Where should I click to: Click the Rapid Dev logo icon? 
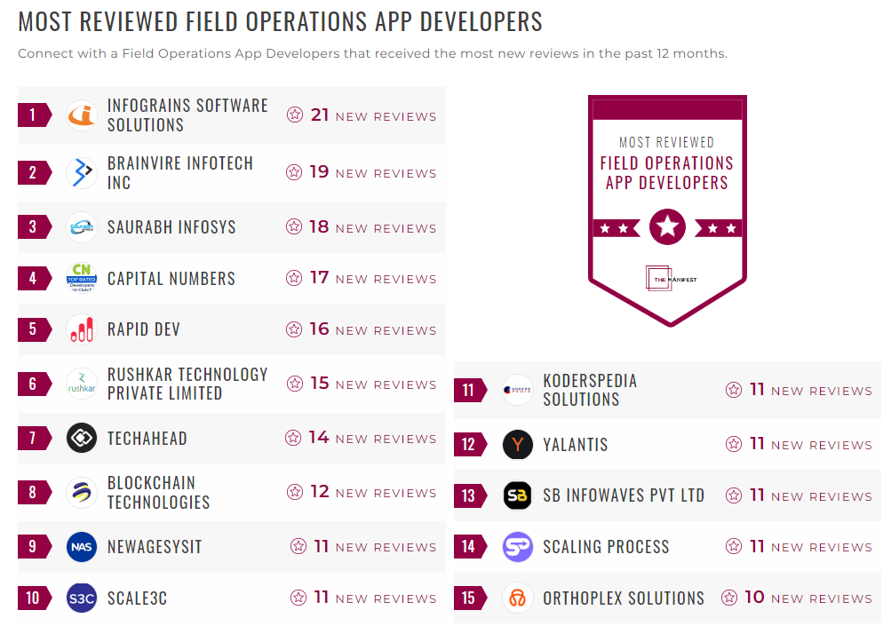point(82,329)
